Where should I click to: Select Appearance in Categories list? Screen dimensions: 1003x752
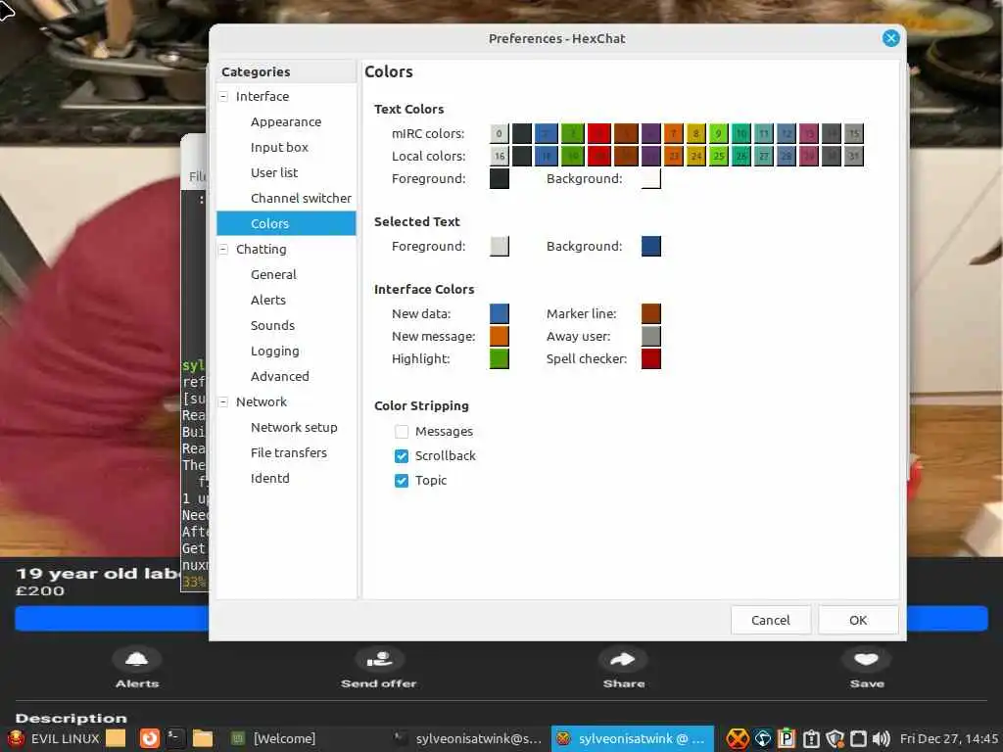pos(286,122)
